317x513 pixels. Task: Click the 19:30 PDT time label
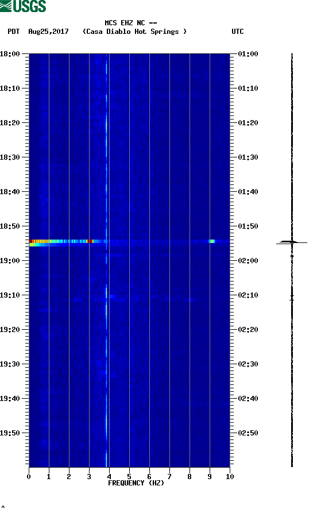(x=10, y=364)
